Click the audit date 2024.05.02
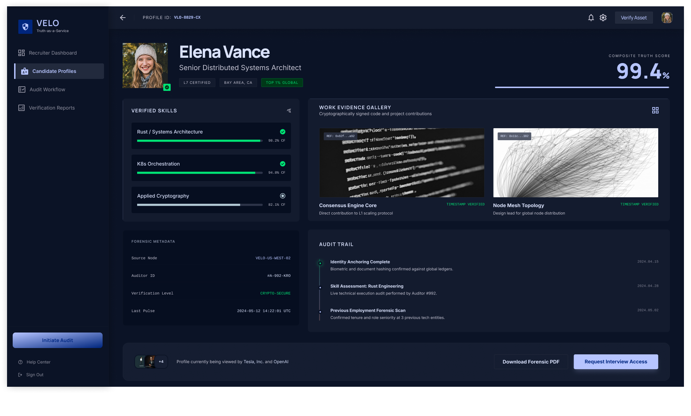Screen dimensions: 691x416 tap(648, 310)
